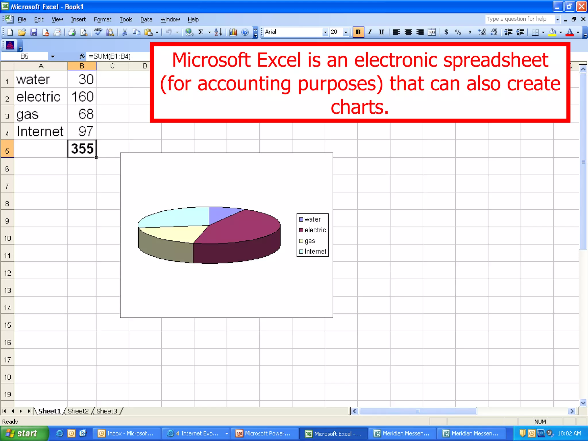Click the Undo arrow icon
This screenshot has width=588, height=441.
coord(169,32)
